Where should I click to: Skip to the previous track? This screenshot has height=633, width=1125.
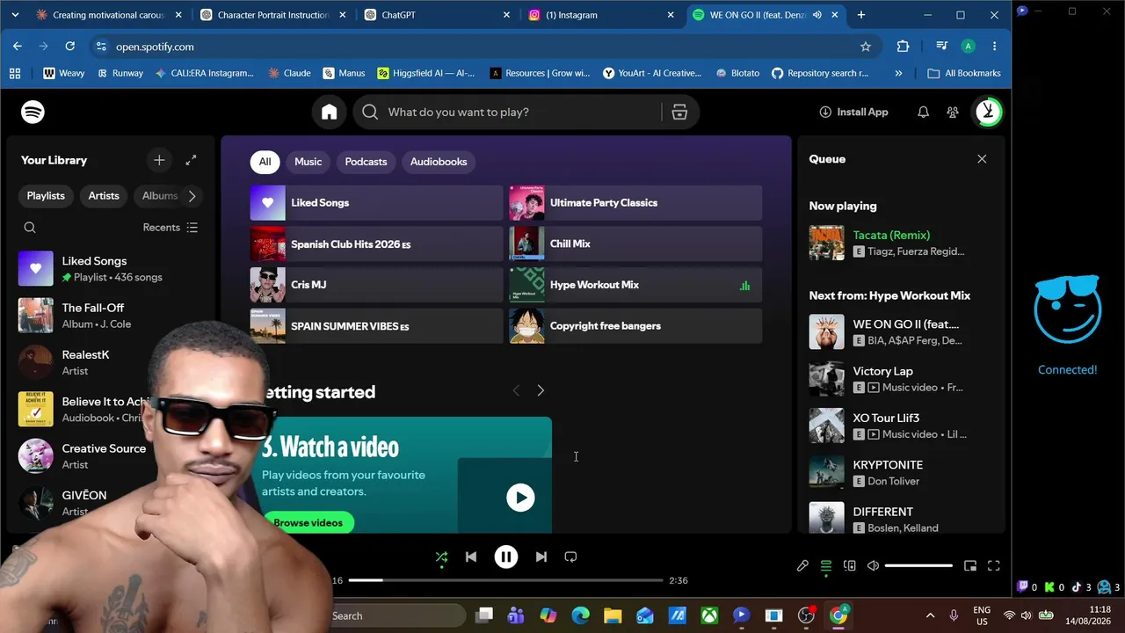[471, 557]
